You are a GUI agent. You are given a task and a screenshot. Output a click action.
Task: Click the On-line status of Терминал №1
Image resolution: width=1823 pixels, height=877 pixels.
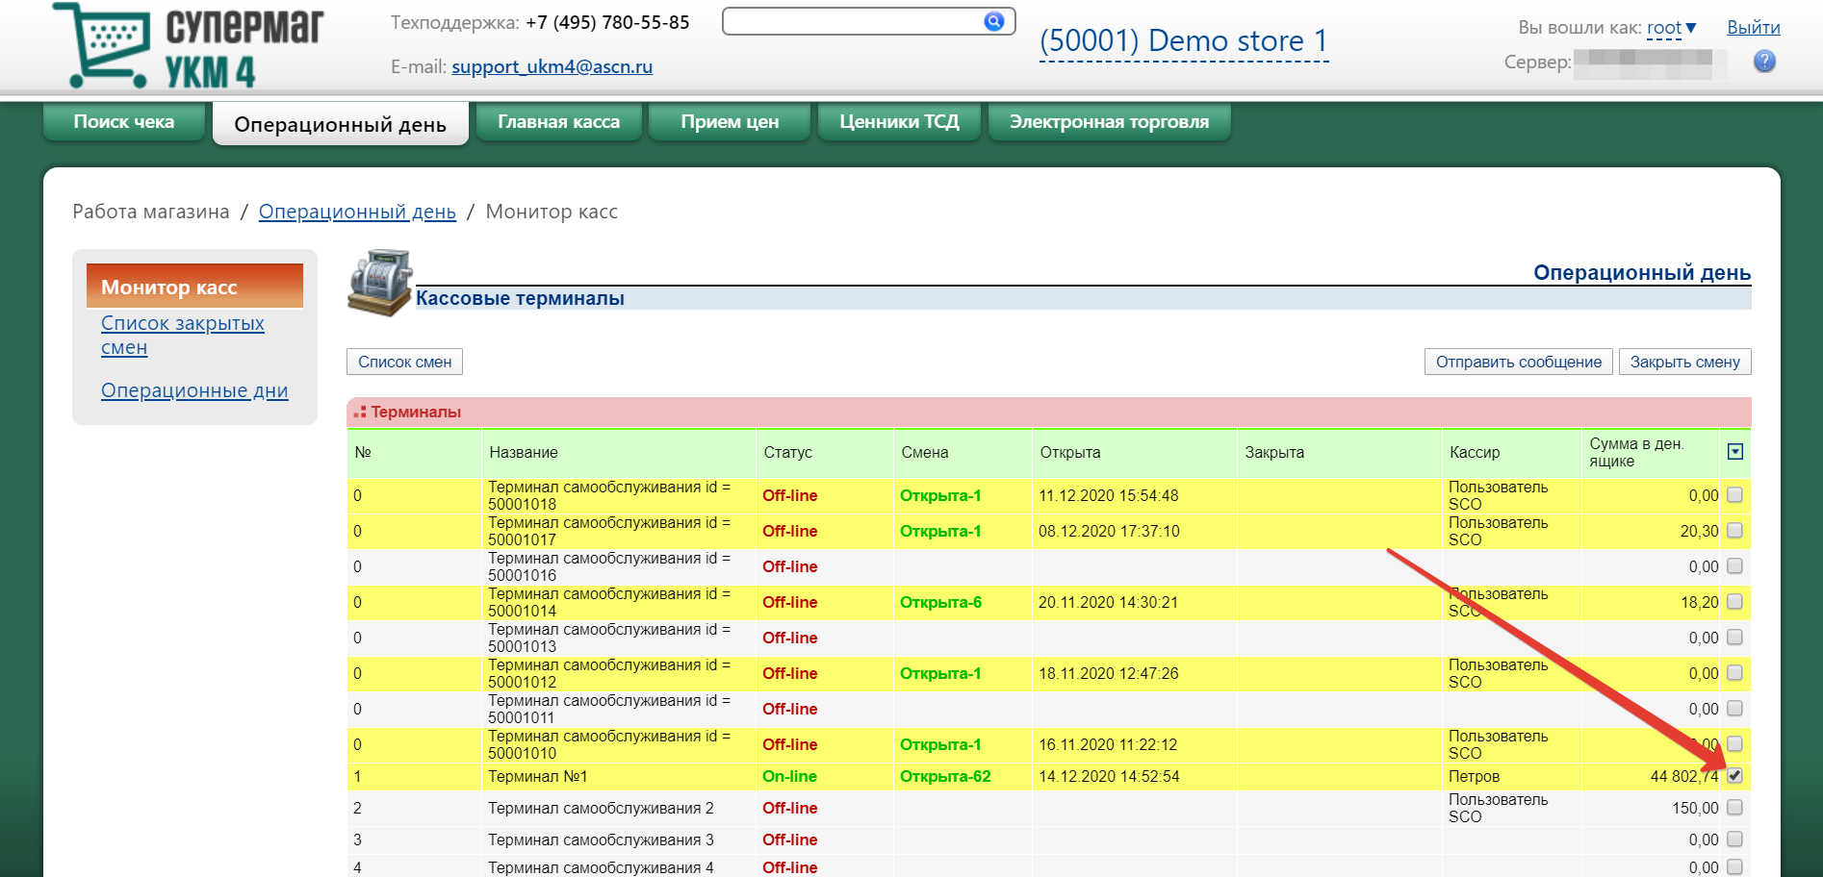[x=789, y=776]
